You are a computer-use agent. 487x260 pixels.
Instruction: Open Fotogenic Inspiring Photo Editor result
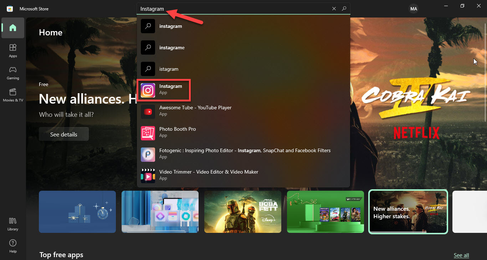245,154
